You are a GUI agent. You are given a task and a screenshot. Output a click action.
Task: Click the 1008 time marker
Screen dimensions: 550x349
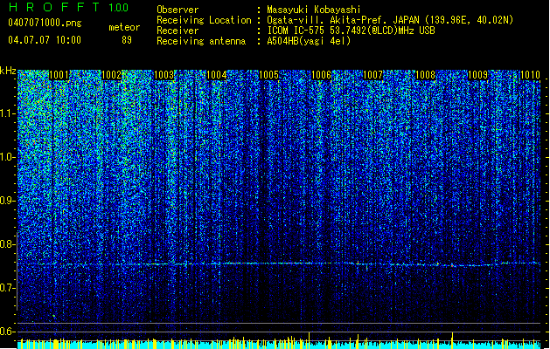coord(426,75)
